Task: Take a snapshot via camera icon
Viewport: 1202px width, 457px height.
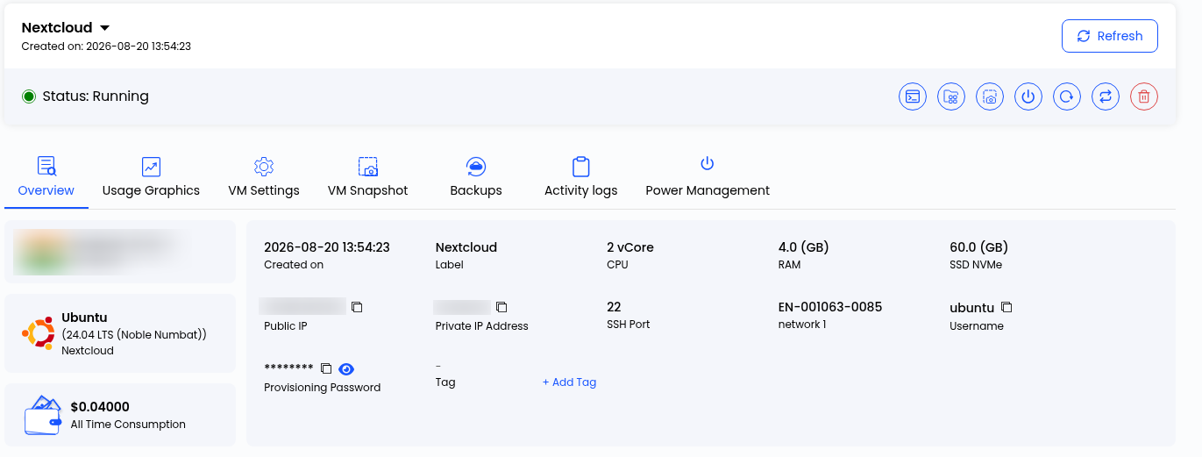Action: pyautogui.click(x=990, y=96)
